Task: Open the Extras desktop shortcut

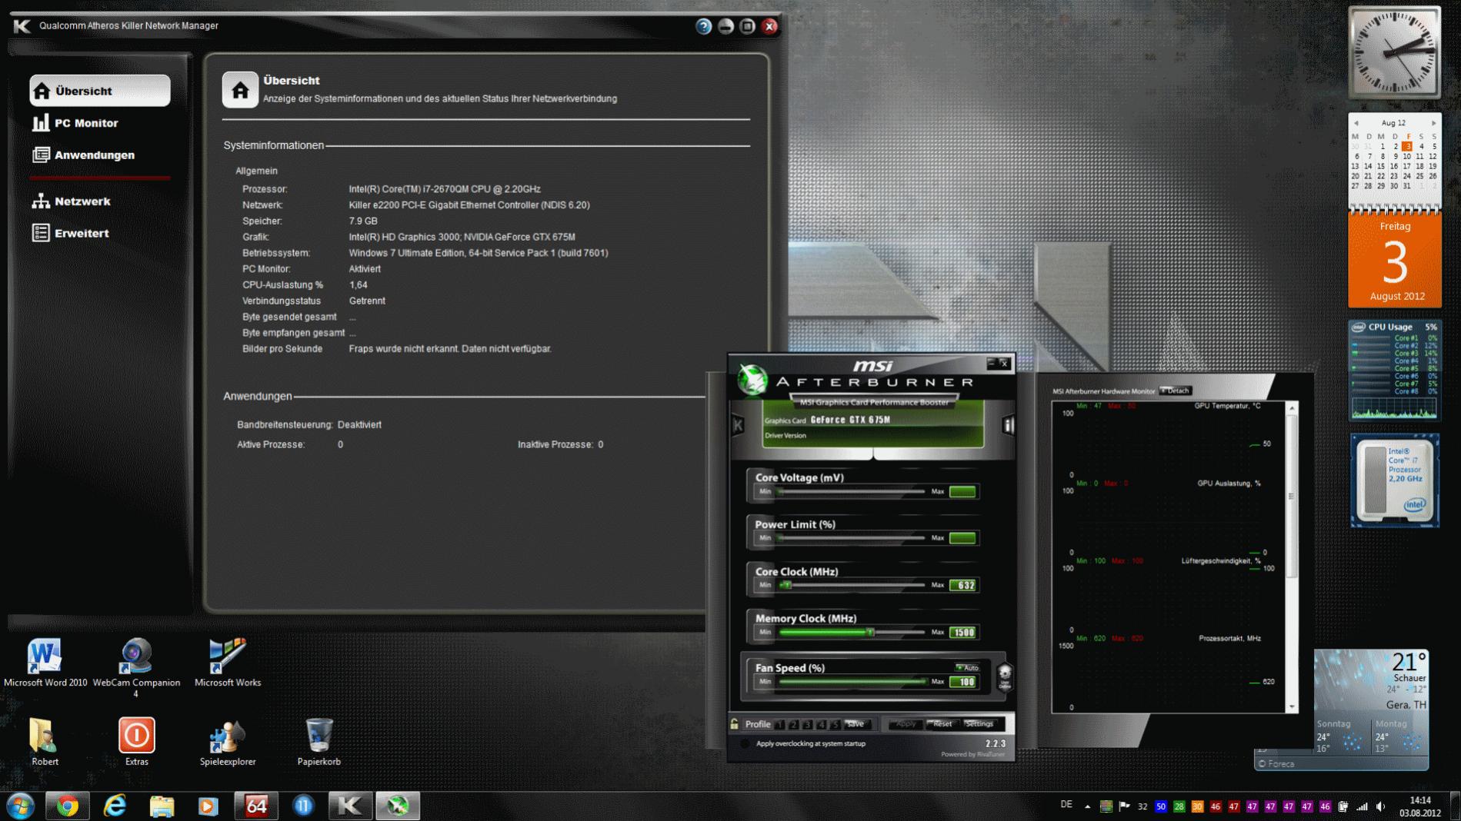Action: pos(136,741)
